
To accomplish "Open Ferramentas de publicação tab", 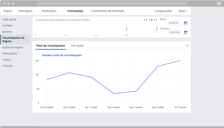I will (x=108, y=11).
